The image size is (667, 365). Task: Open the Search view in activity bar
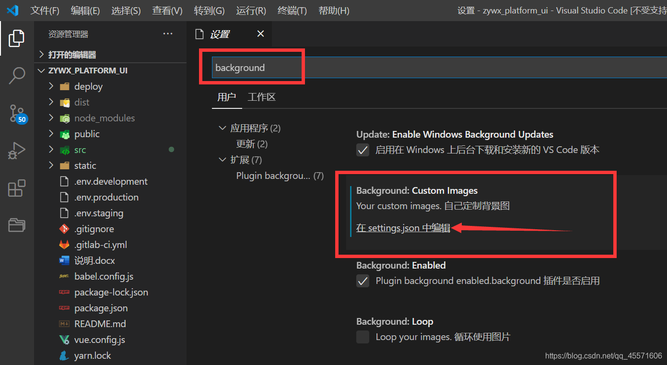pos(17,75)
